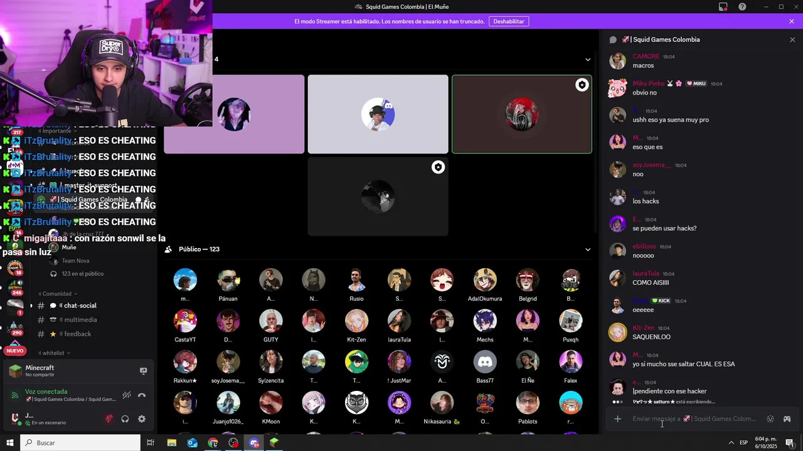Disable Streamer mode with Deshabilitar button
The width and height of the screenshot is (803, 451).
point(509,21)
